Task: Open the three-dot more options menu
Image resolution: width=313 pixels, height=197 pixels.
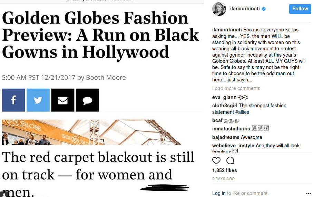Action: tap(308, 194)
